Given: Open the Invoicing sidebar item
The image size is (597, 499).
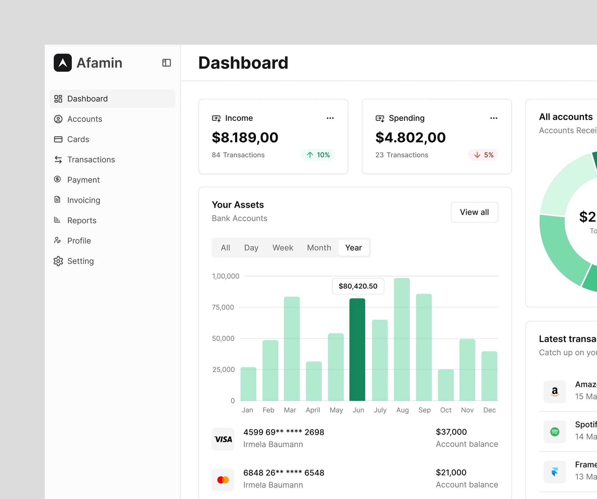Looking at the screenshot, I should [113, 200].
